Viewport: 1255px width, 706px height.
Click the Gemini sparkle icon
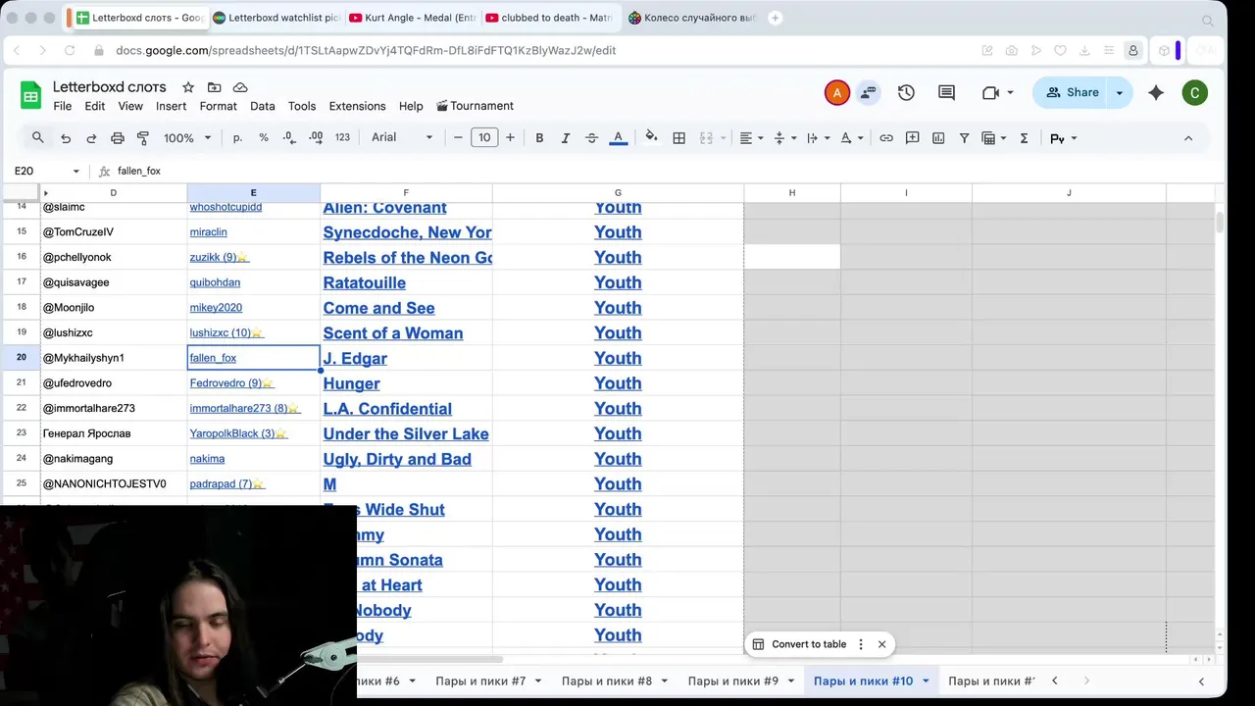[1156, 92]
